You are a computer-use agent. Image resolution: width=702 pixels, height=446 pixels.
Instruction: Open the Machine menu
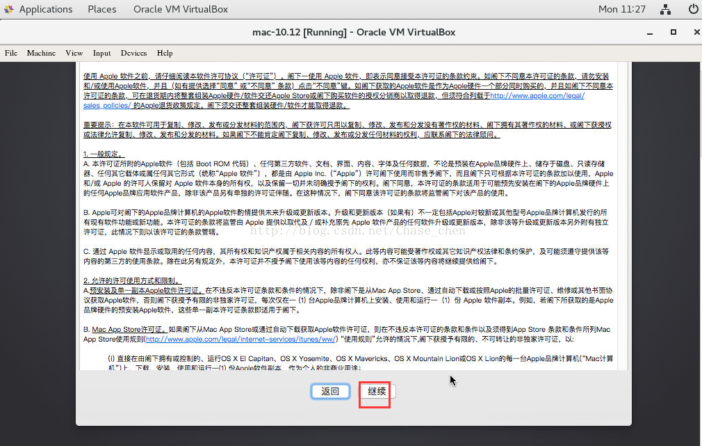coord(41,53)
